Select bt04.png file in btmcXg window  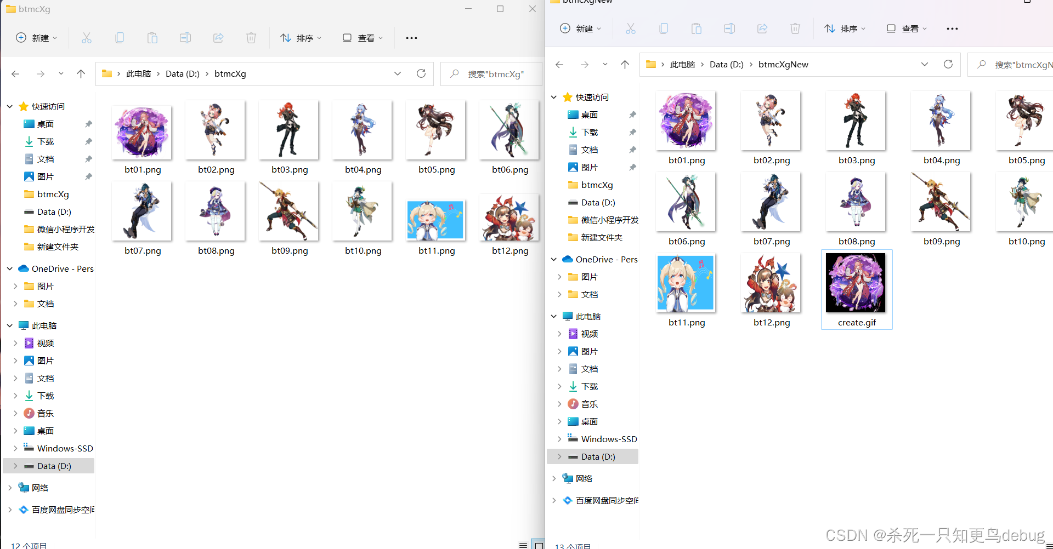(x=363, y=137)
